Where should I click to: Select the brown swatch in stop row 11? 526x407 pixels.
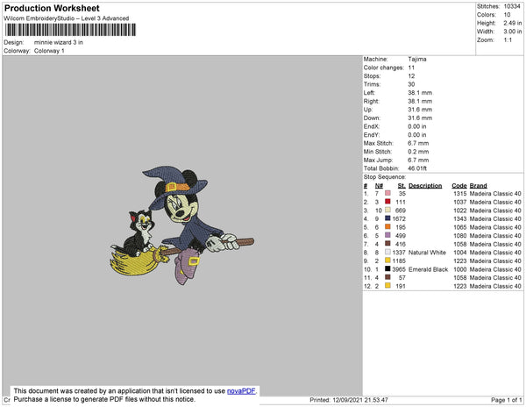(387, 277)
